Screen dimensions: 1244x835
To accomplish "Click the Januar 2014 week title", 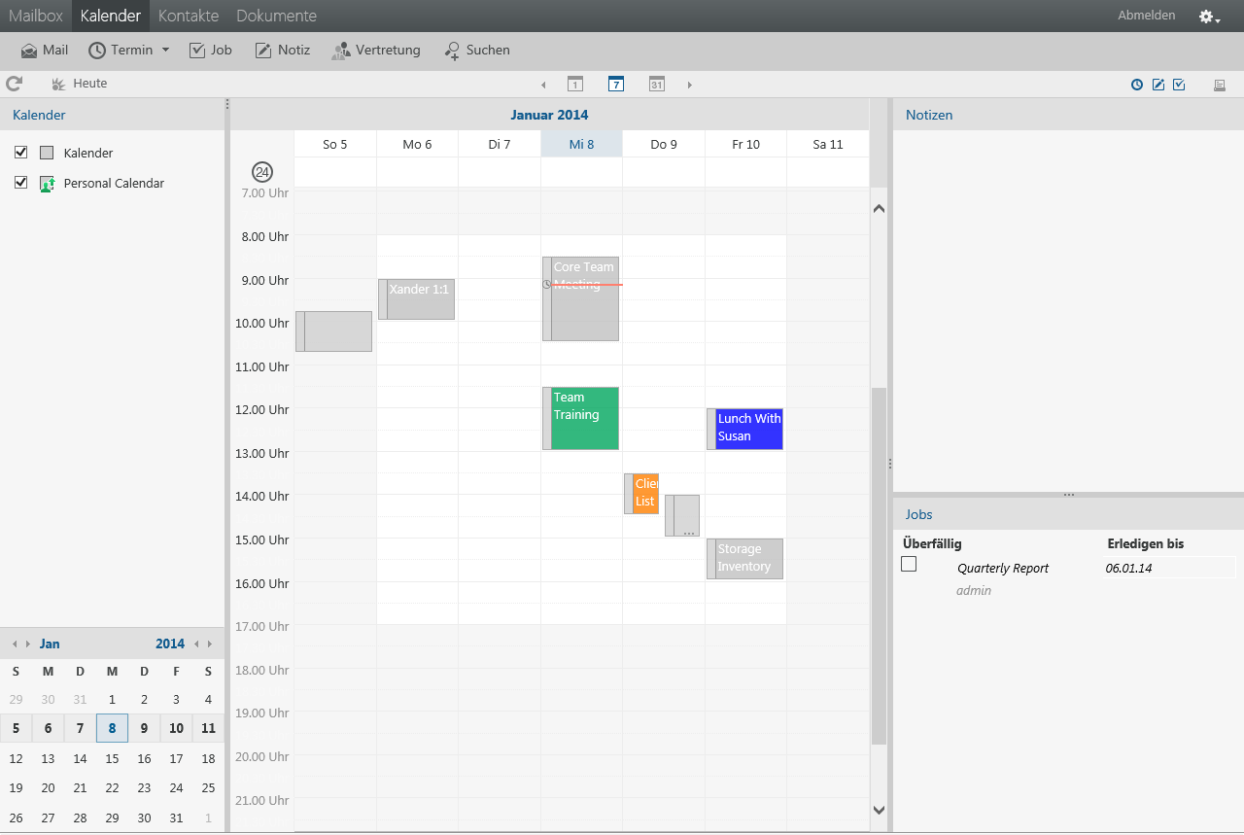I will pyautogui.click(x=549, y=115).
